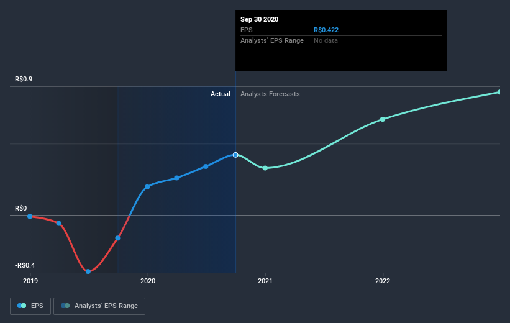Toggle the EPS legend button
This screenshot has height=323, width=510.
click(30, 306)
